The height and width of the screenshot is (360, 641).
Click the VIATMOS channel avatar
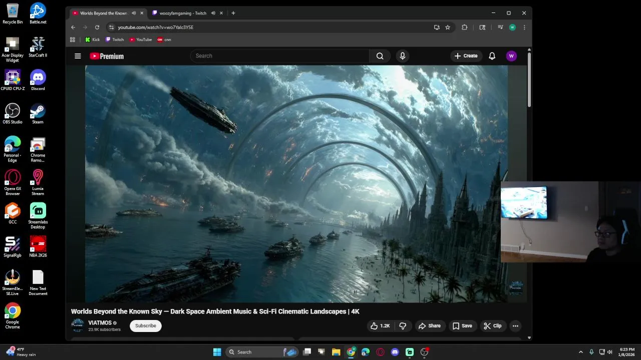(x=77, y=325)
